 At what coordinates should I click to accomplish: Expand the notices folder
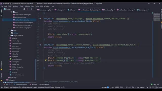pyautogui.click(x=10, y=33)
